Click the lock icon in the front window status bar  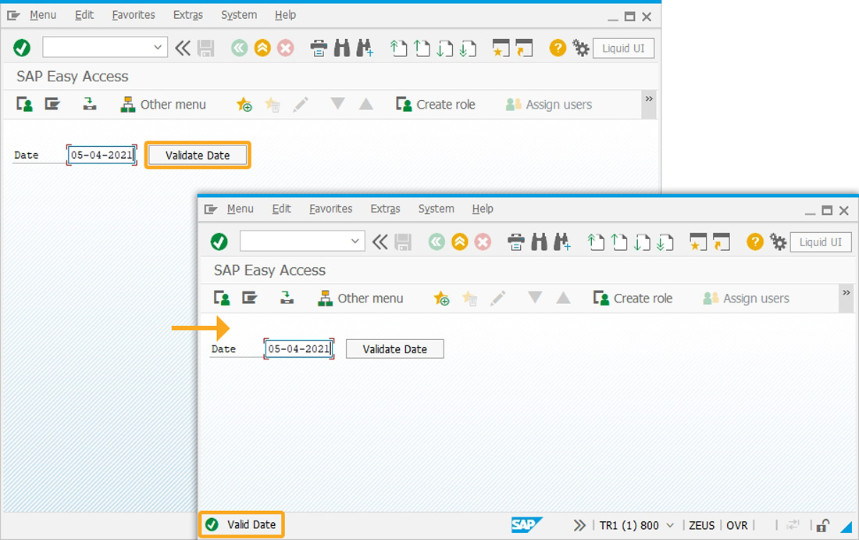click(x=822, y=526)
